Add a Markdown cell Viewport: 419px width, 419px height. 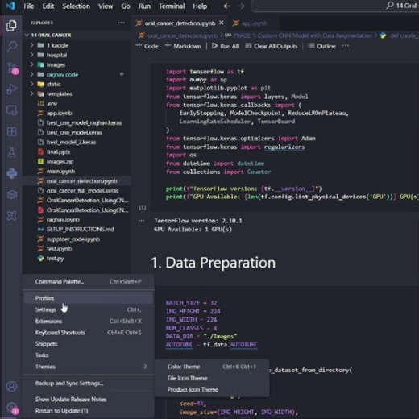183,46
